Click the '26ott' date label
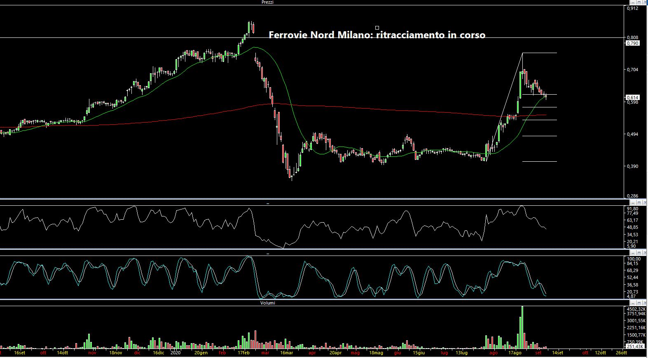Screen dimensions: 648x358 pos(621,353)
